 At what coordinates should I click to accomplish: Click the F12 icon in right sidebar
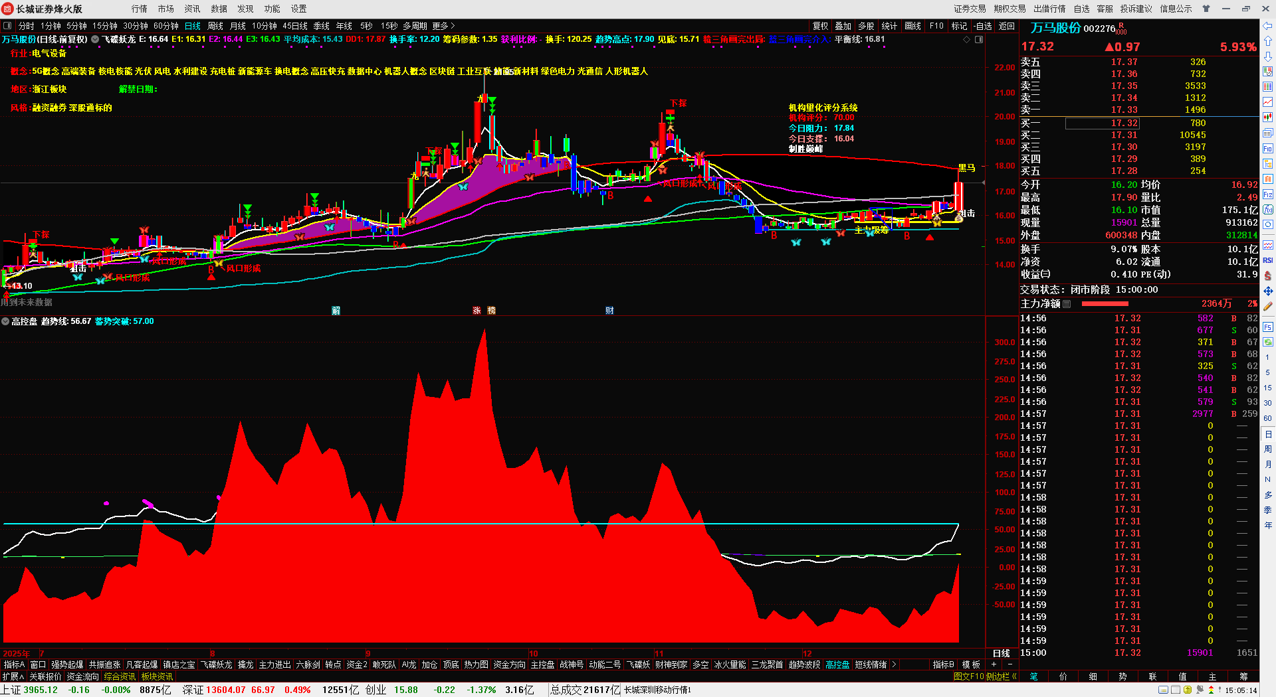coord(1268,194)
